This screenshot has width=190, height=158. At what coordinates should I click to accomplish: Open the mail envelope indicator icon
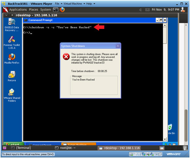tap(147, 10)
